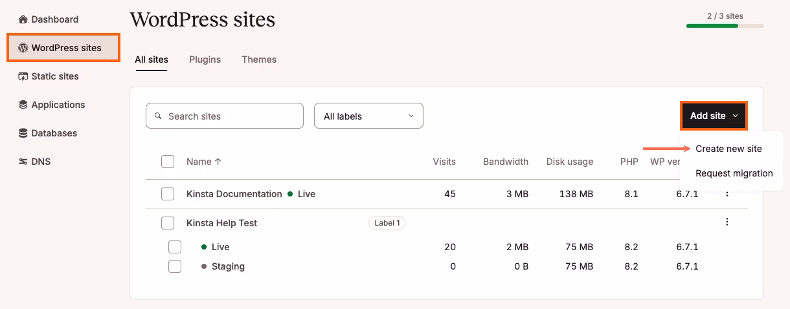The height and width of the screenshot is (309, 790).
Task: Click the 2 / 3 sites counter text
Action: (x=725, y=16)
